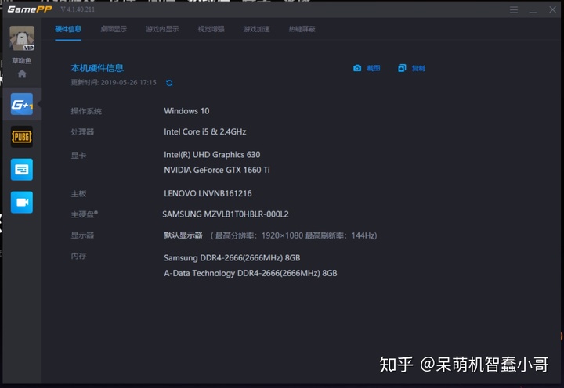Refresh hardware info with the refresh icon
The width and height of the screenshot is (564, 388).
click(x=169, y=83)
